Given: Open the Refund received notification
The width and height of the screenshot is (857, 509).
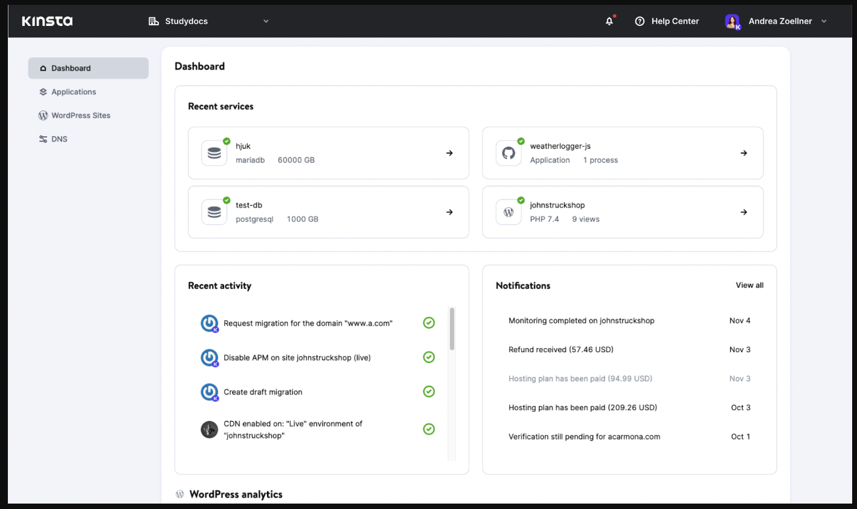Looking at the screenshot, I should coord(560,350).
